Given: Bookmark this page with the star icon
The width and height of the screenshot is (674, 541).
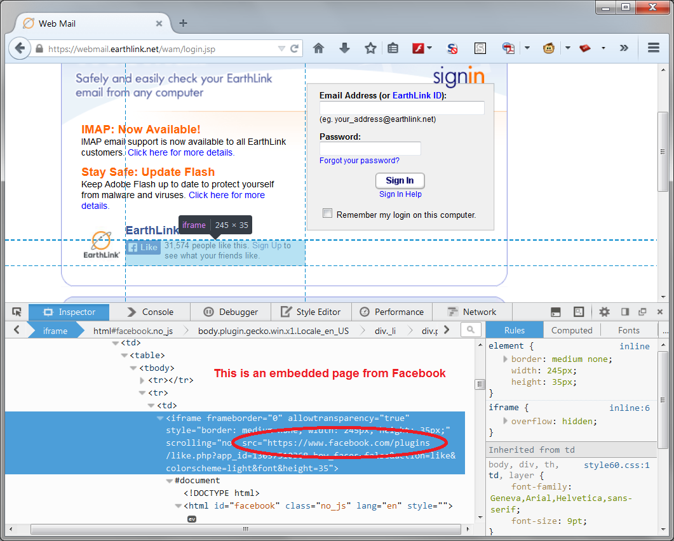Looking at the screenshot, I should [370, 48].
